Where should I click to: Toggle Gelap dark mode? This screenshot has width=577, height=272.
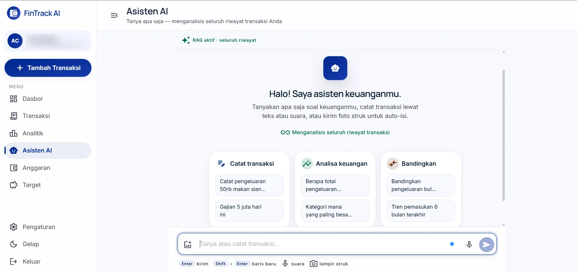click(48, 244)
